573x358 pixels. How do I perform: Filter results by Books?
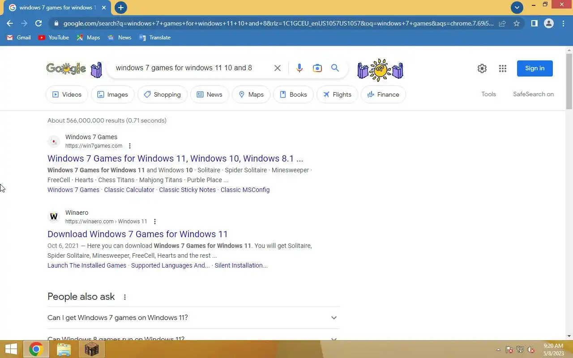coord(293,94)
